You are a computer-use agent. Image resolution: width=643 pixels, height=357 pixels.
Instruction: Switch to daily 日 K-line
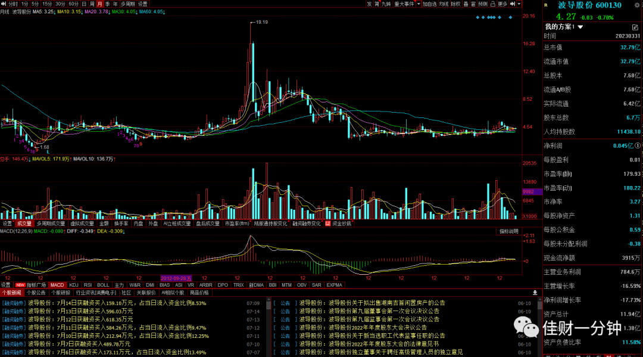[x=84, y=4]
